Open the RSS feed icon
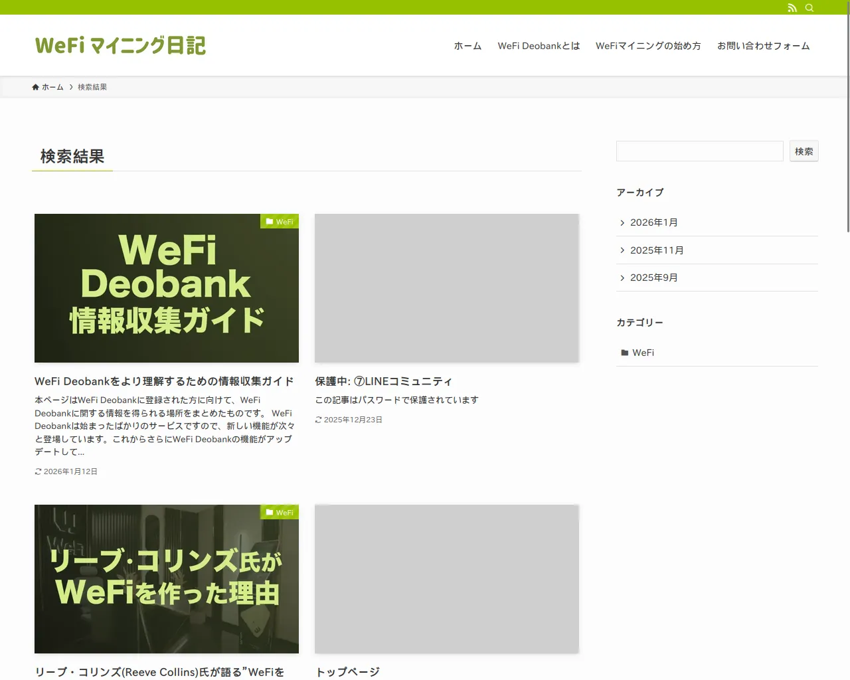 coord(792,8)
